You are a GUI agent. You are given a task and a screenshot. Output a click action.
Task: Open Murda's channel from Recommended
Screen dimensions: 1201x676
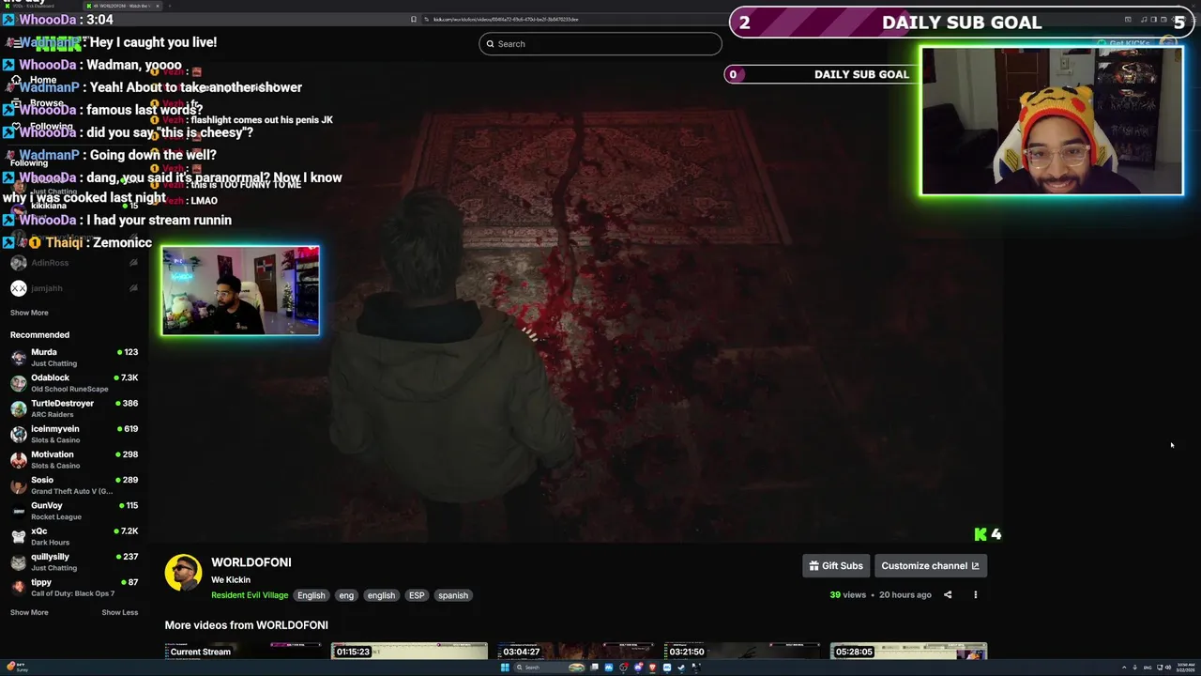(x=73, y=357)
